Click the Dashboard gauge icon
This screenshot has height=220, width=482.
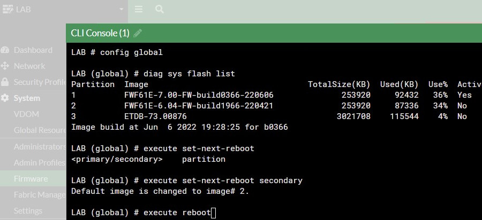5,50
